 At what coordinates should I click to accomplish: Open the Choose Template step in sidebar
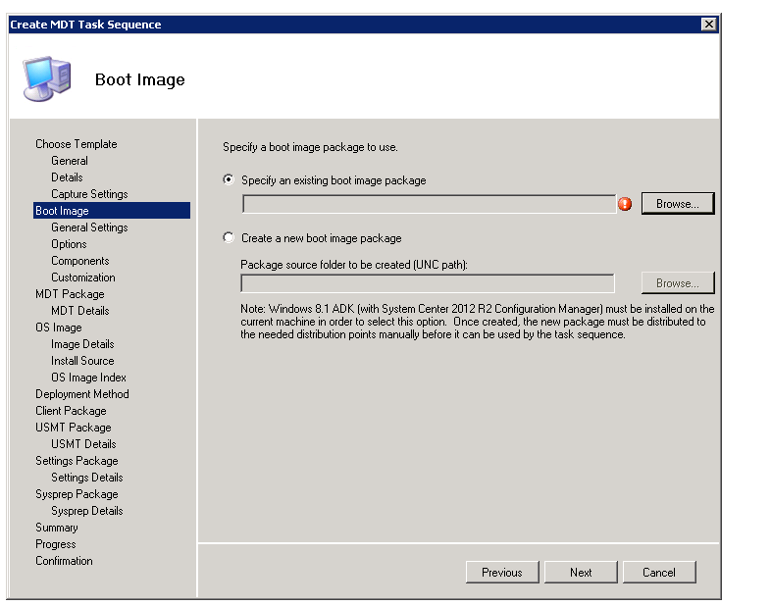coord(76,144)
